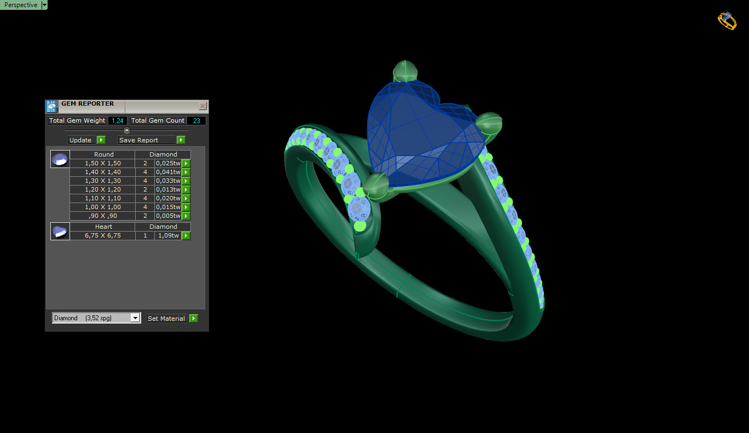The width and height of the screenshot is (749, 433).
Task: Click the Gem Reporter title bar
Action: [127, 106]
